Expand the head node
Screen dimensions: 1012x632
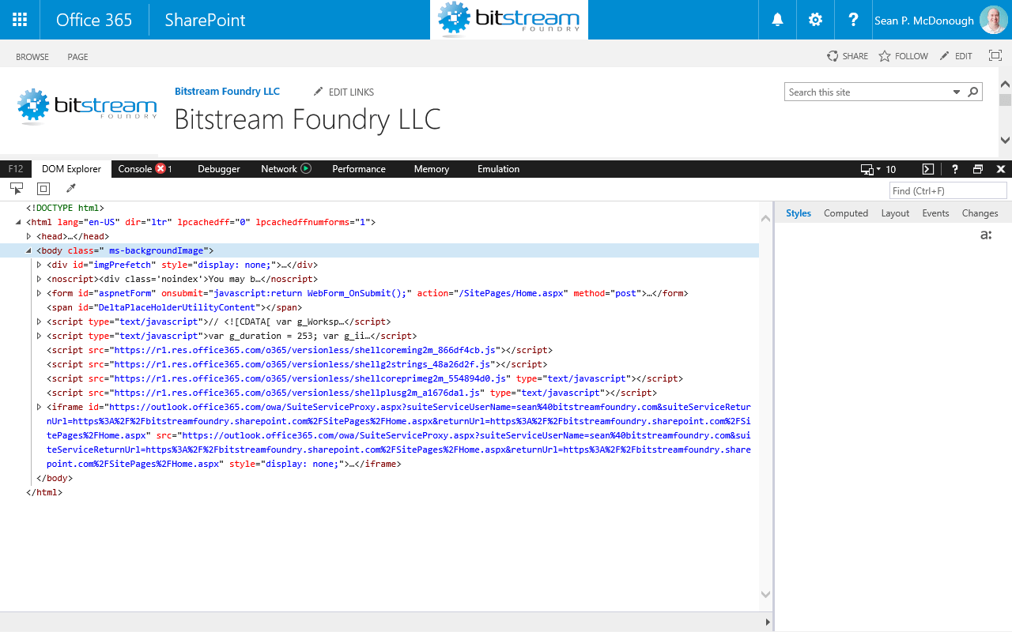[x=29, y=236]
